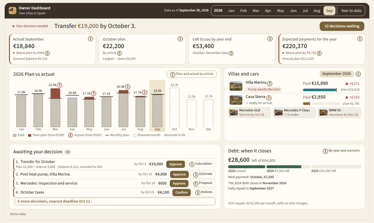This screenshot has width=374, height=223.
Task: Click info icon next to Villa Marina
Action: click(270, 83)
